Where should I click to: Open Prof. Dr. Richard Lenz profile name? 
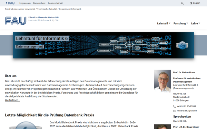[x=184, y=73]
